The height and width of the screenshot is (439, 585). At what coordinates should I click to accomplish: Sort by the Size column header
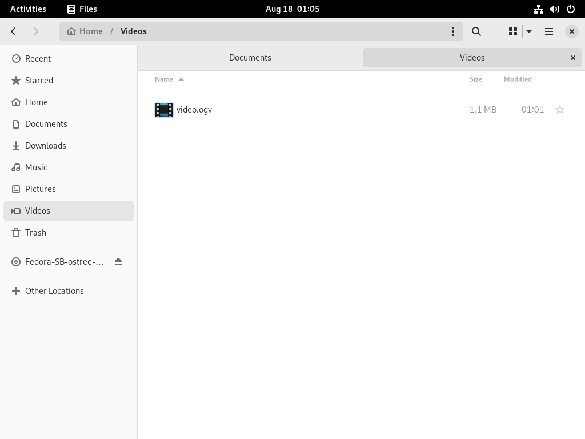(x=476, y=79)
